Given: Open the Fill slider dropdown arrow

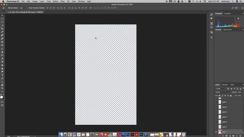Looking at the screenshot, I should [243, 96].
